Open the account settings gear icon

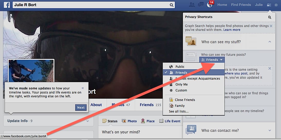tap(276, 5)
